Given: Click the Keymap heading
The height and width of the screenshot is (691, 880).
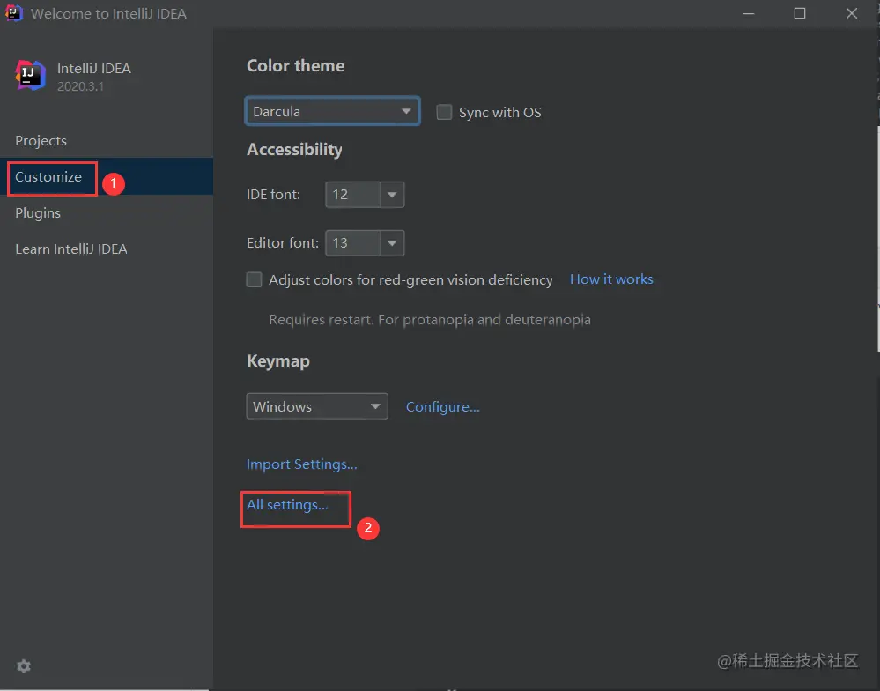Looking at the screenshot, I should (x=277, y=361).
